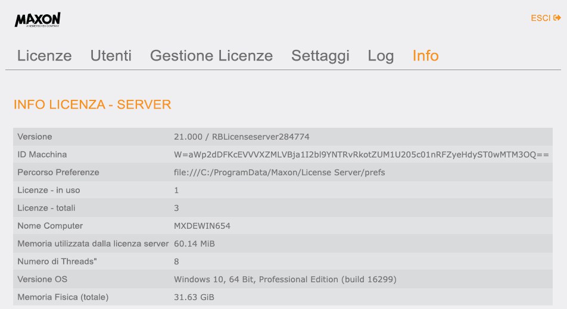Open the Licenze tab

(x=45, y=56)
